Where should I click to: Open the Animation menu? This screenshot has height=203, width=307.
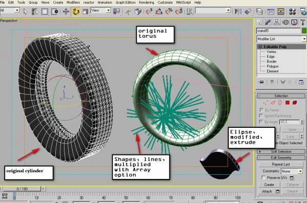tap(105, 3)
